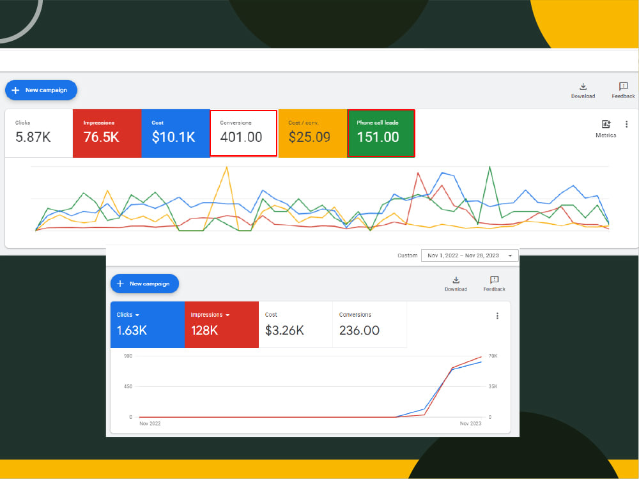Select the Clicks 5.87K scorecard
The image size is (639, 479).
coord(39,133)
